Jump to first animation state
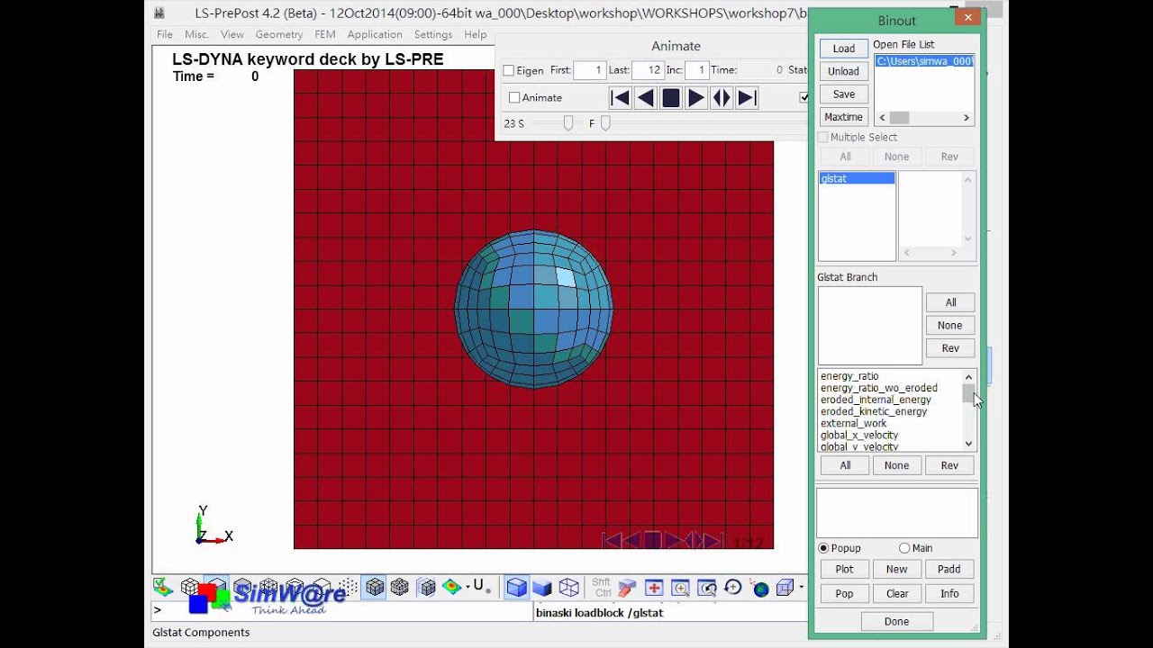The width and height of the screenshot is (1153, 648). pos(620,98)
